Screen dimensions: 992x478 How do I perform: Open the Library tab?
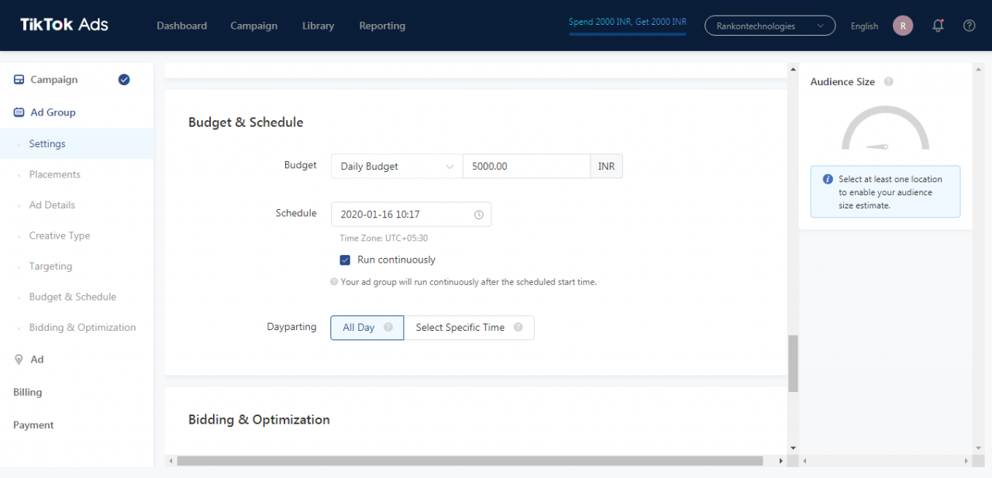coord(318,26)
